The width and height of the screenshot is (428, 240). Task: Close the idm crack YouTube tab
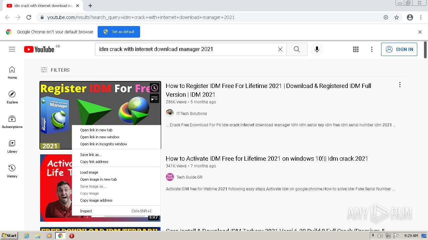point(78,6)
